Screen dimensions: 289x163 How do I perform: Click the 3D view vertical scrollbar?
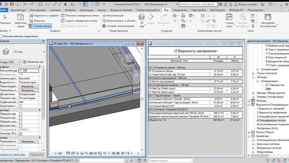pos(142,99)
